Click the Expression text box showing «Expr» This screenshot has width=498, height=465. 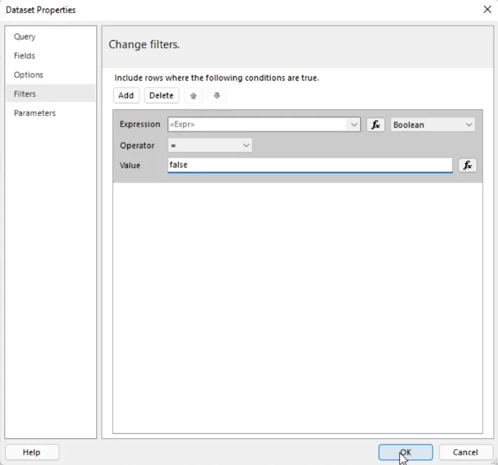coord(258,124)
